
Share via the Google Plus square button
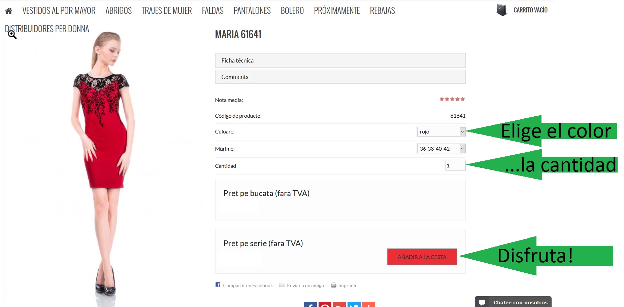[339, 305]
